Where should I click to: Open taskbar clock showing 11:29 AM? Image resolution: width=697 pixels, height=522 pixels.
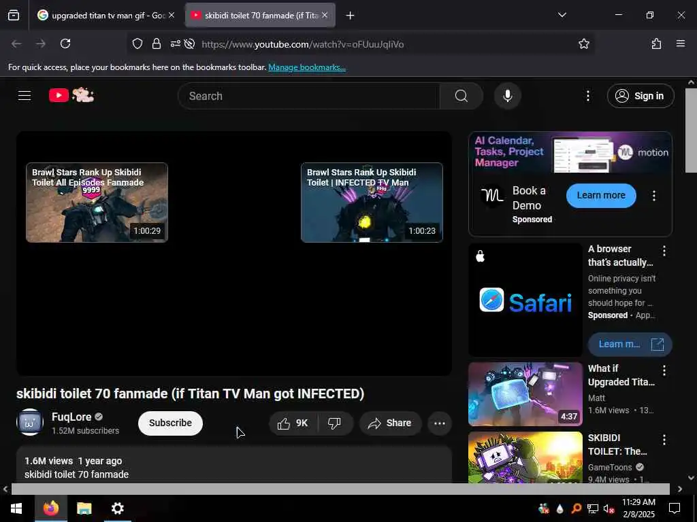[638, 508]
